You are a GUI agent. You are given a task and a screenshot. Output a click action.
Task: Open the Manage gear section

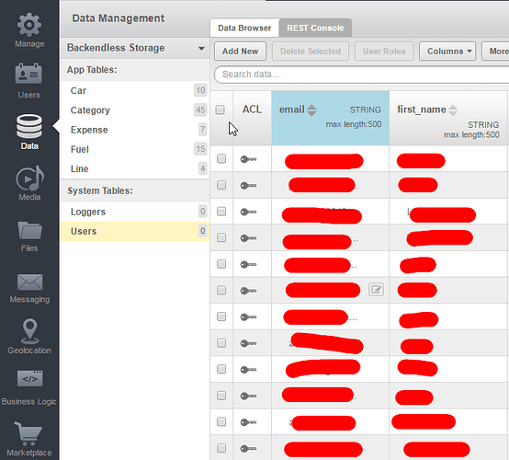[29, 30]
